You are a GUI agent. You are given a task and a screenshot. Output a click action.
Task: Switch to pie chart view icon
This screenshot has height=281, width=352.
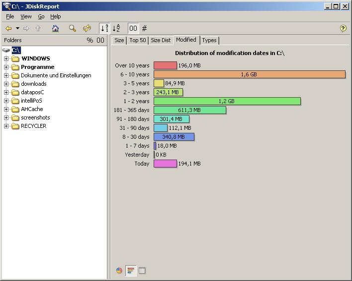[x=119, y=271]
